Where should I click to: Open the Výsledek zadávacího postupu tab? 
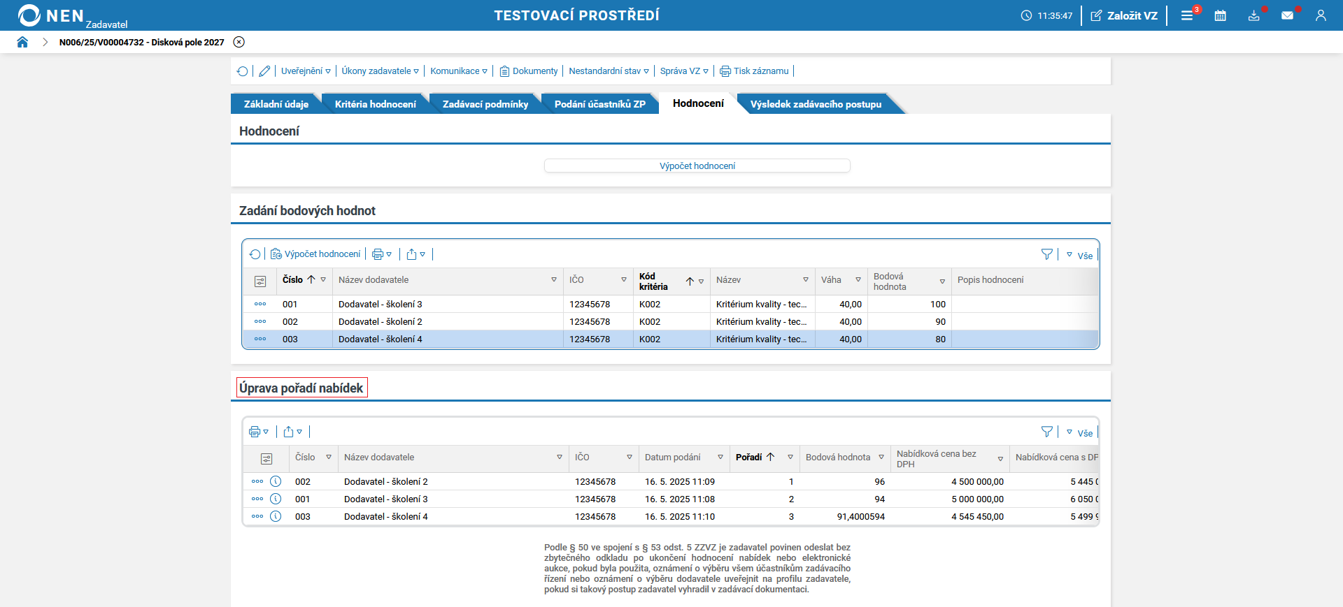click(x=816, y=104)
